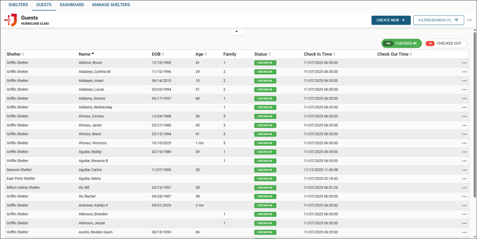Open row actions for Ali, Bill
477x239 pixels.
click(x=464, y=188)
